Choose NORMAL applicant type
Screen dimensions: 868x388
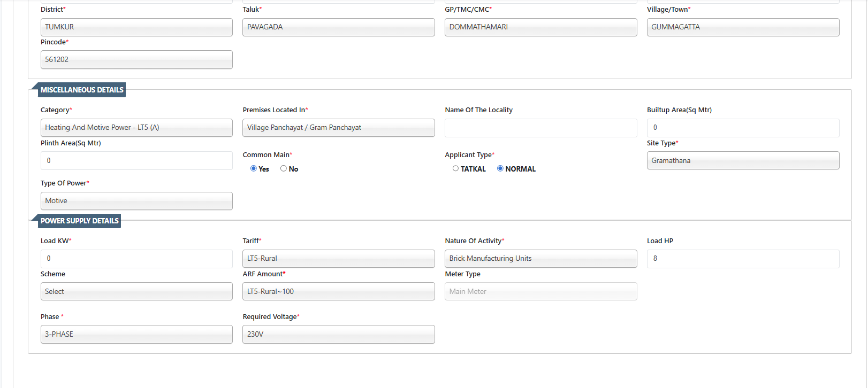(500, 168)
